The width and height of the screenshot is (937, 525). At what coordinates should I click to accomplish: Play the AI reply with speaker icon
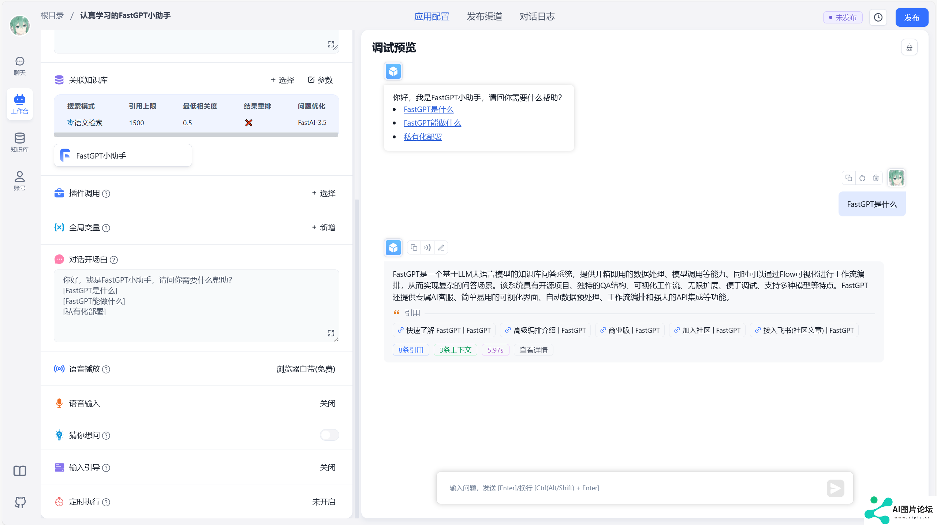(x=427, y=248)
